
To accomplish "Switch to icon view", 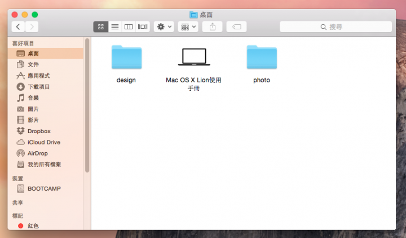I will tap(101, 27).
